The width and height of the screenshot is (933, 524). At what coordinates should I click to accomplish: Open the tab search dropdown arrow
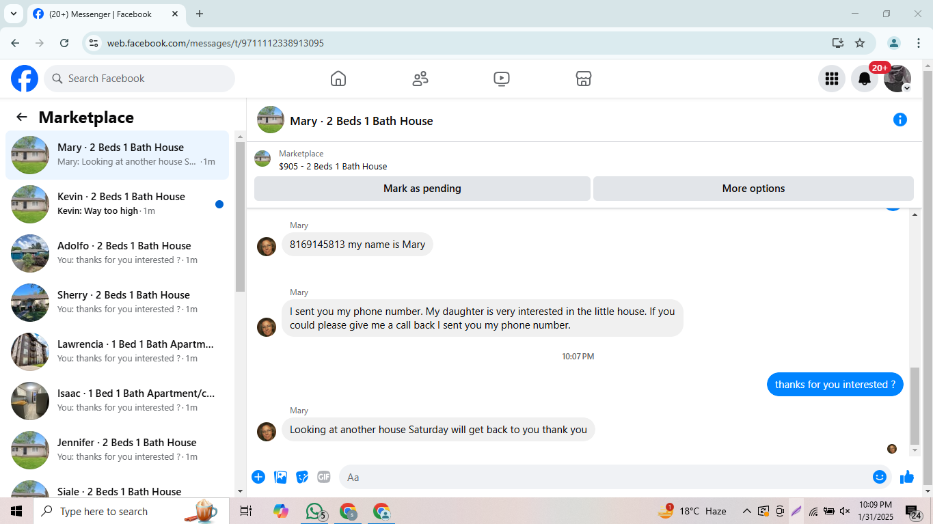[x=13, y=14]
